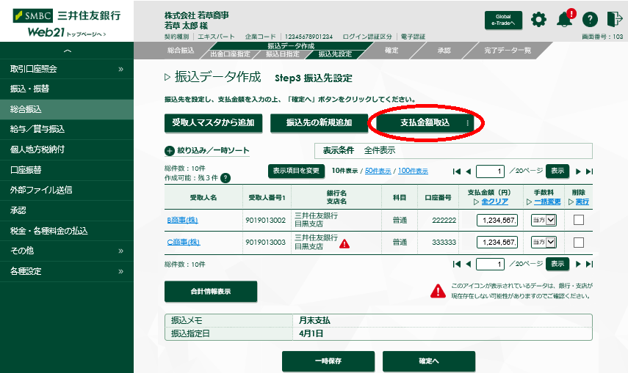Image resolution: width=628 pixels, height=373 pixels.
Task: Click 一括変更 fee link
Action: click(547, 202)
